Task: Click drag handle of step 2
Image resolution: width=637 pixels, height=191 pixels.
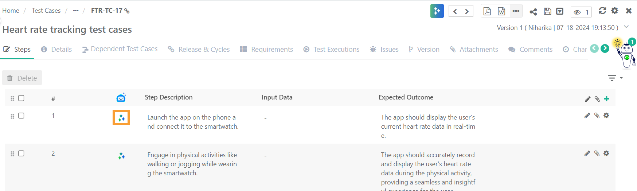Action: (12, 154)
